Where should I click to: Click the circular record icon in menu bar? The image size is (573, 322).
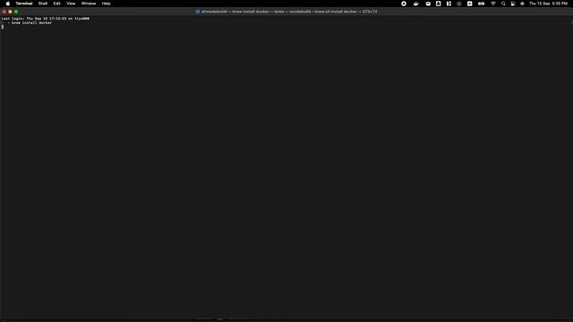[x=404, y=4]
